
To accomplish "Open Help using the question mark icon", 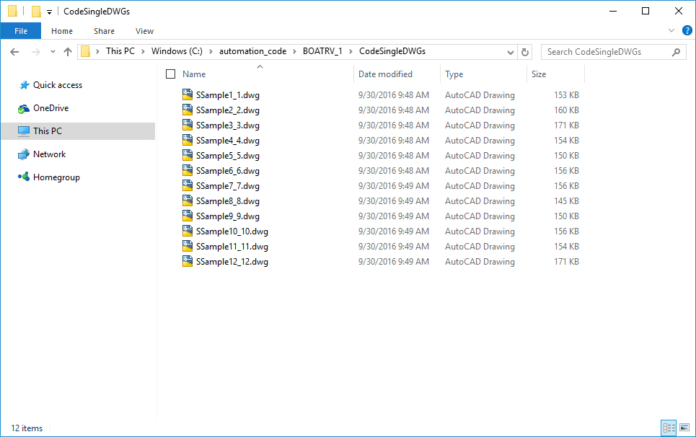I will pos(687,30).
